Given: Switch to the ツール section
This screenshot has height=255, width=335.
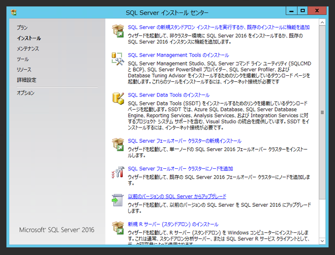Looking at the screenshot, I should 23,59.
